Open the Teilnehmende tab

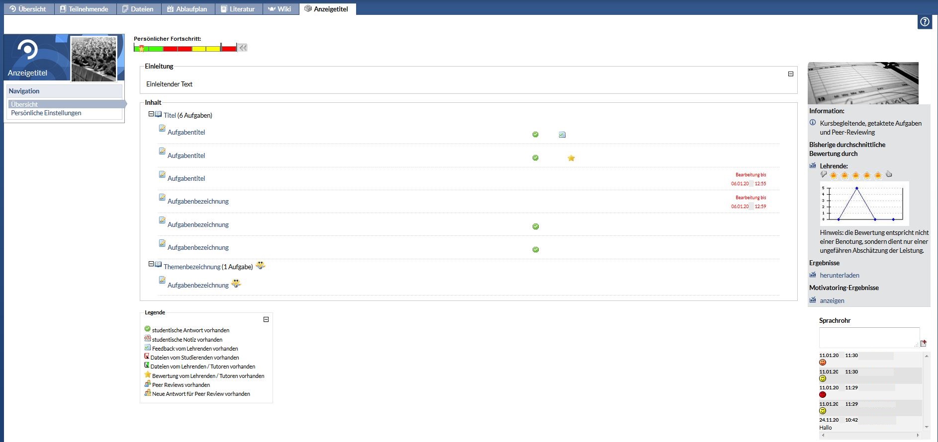click(85, 9)
